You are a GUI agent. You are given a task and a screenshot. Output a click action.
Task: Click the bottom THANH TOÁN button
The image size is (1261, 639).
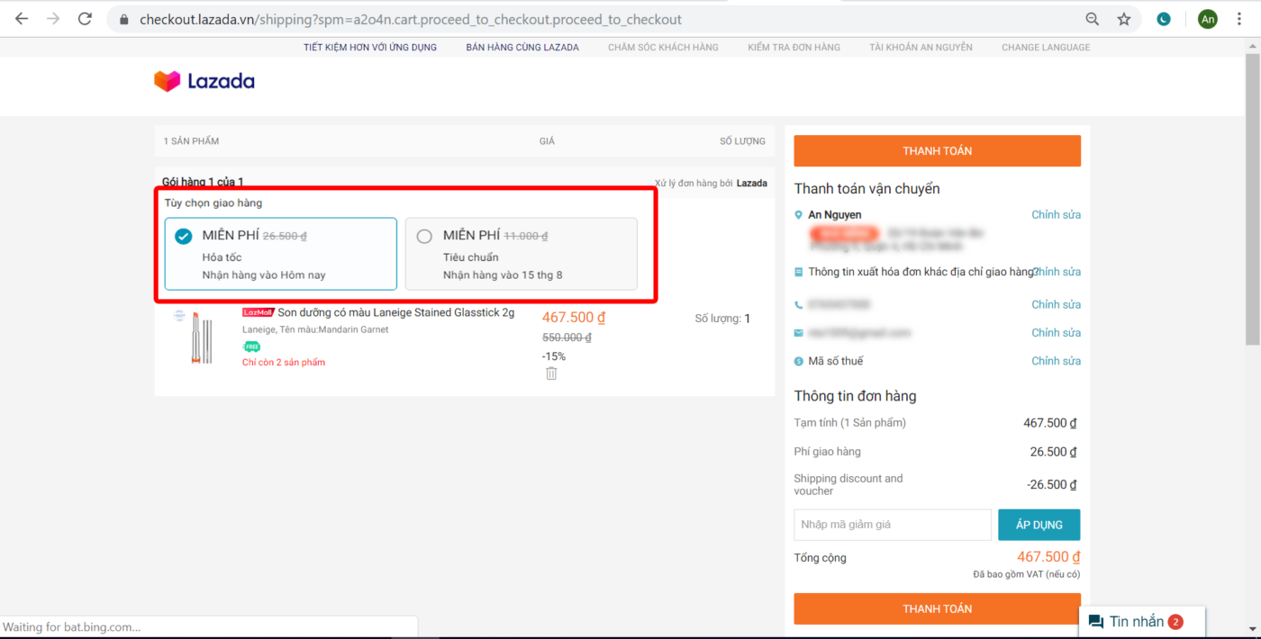(937, 609)
